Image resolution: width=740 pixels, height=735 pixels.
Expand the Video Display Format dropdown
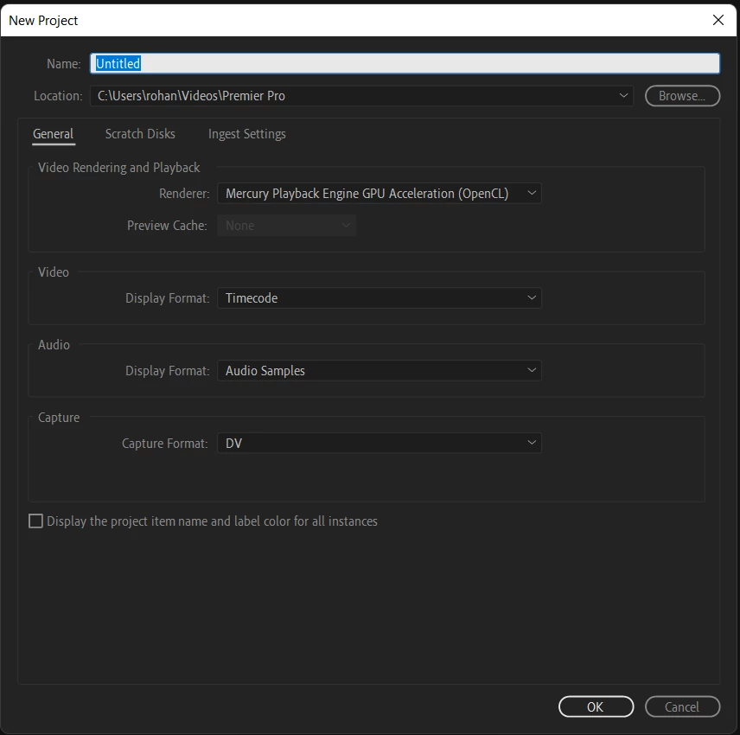(x=379, y=297)
